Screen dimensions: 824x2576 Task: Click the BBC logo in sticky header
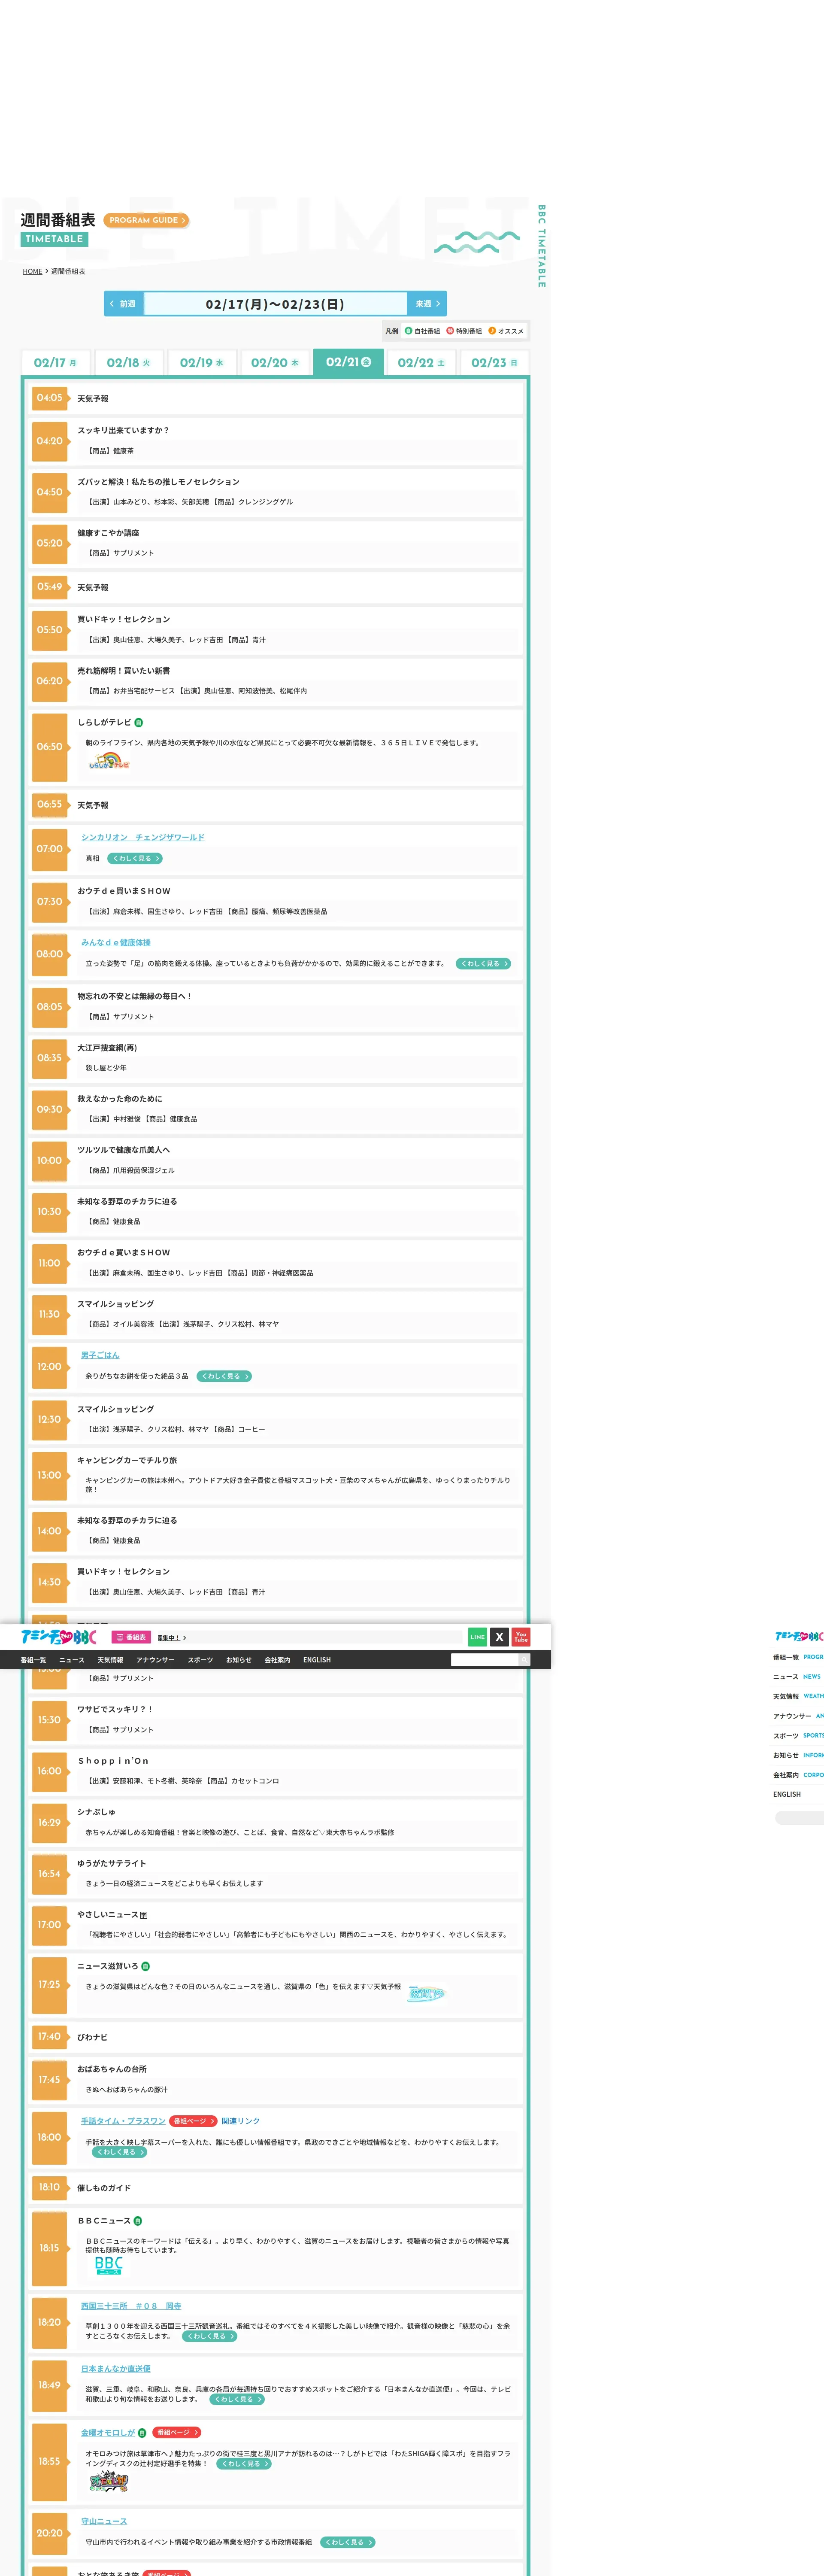tap(59, 1637)
